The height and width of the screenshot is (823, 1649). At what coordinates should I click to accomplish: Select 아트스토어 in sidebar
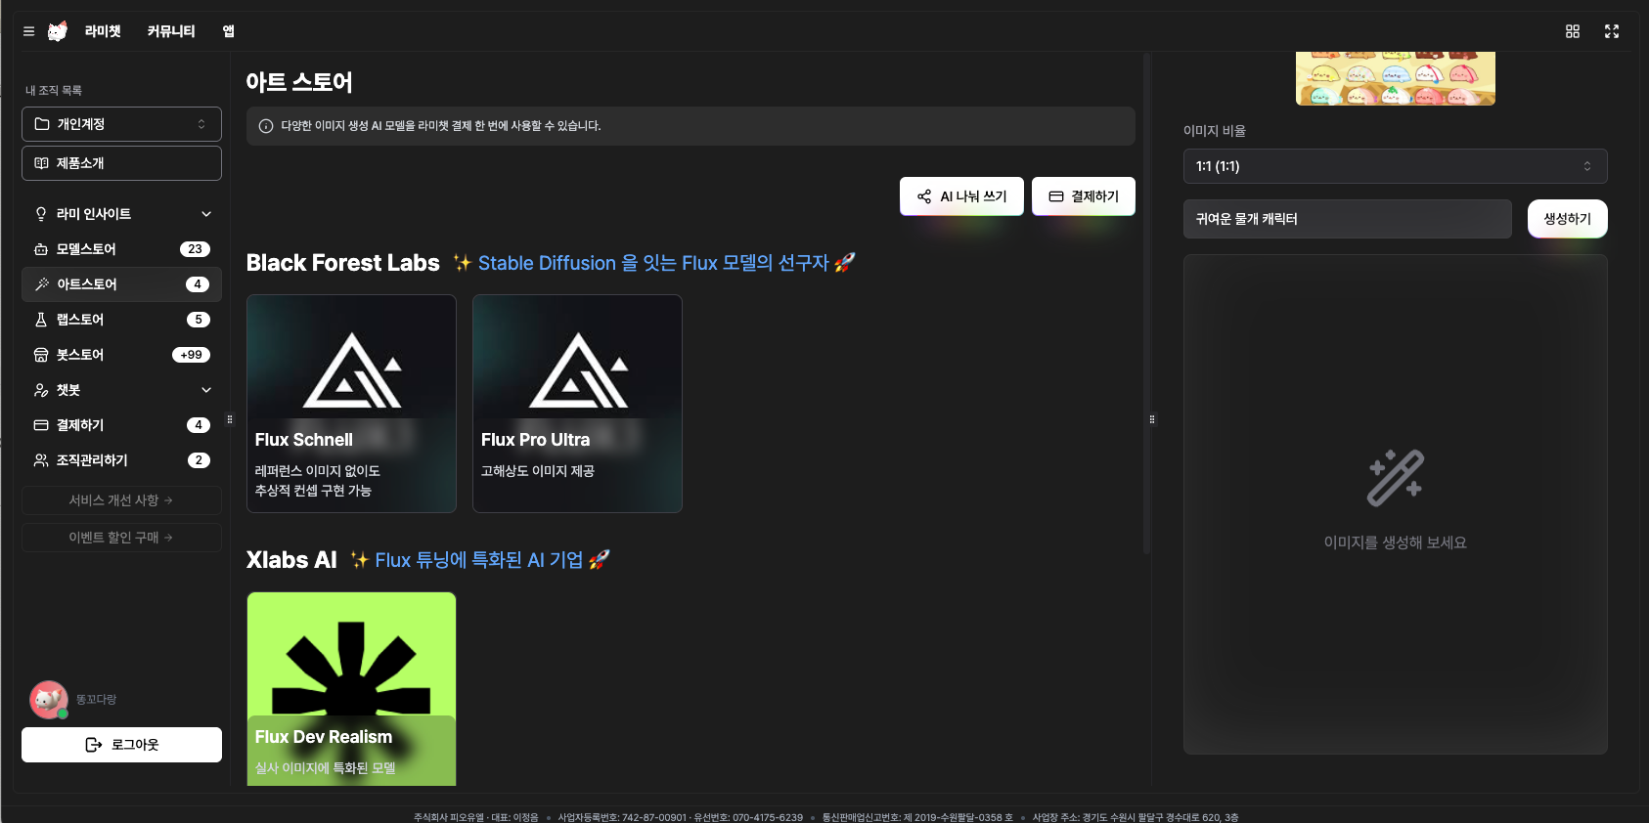coord(121,284)
